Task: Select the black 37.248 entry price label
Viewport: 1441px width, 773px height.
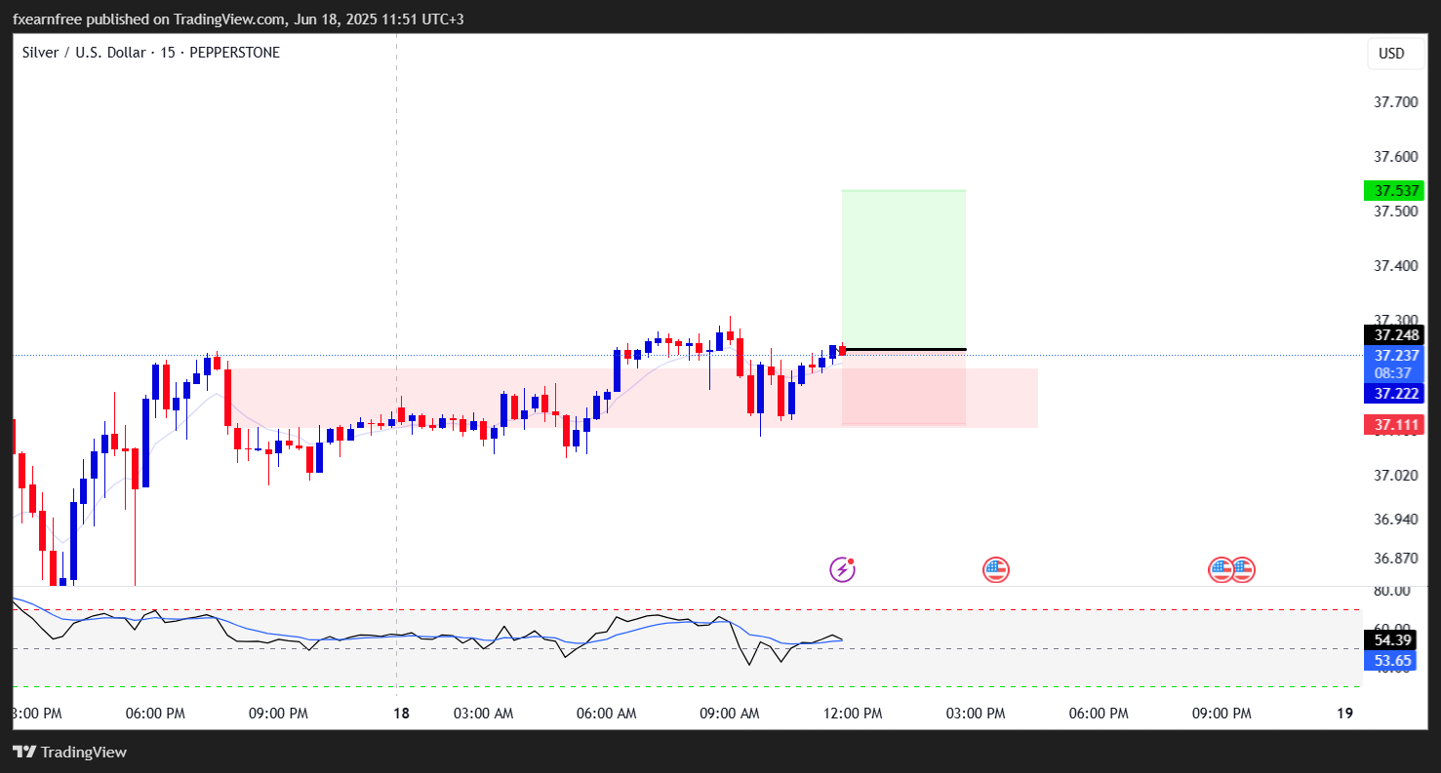Action: [1393, 335]
